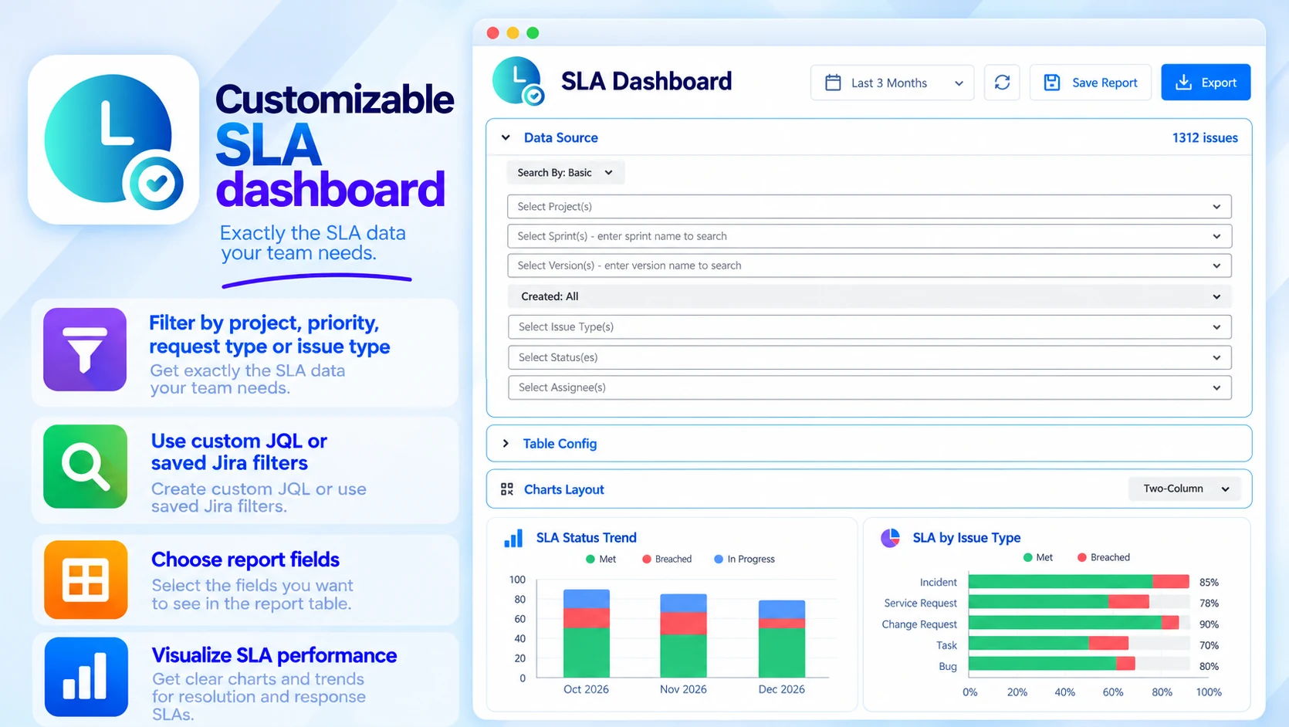Image resolution: width=1289 pixels, height=727 pixels.
Task: Open the Select Issue Type(s) dropdown
Action: coord(869,327)
